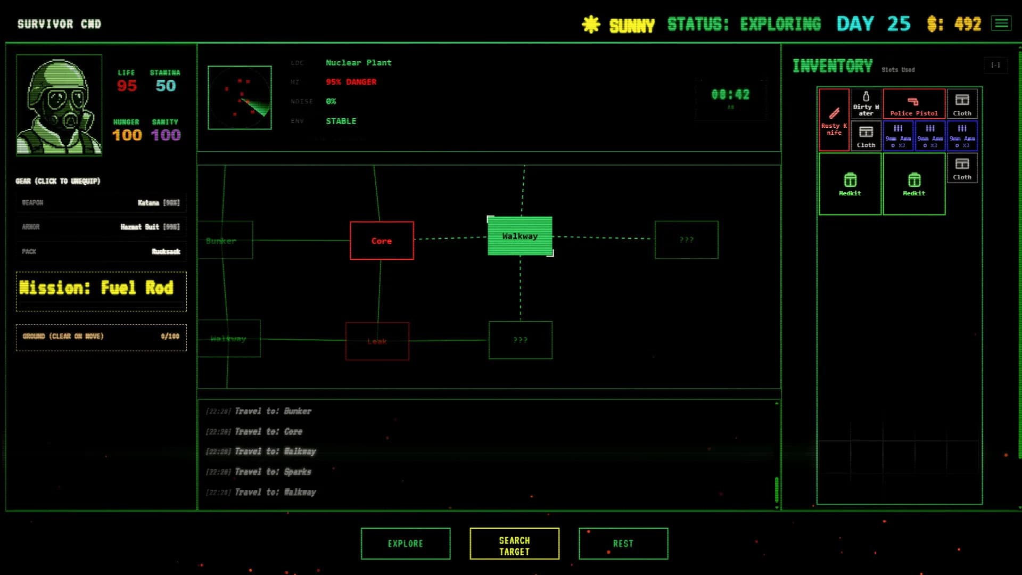This screenshot has width=1022, height=575.
Task: Select unknown ??? node right of Walkway
Action: (x=686, y=240)
